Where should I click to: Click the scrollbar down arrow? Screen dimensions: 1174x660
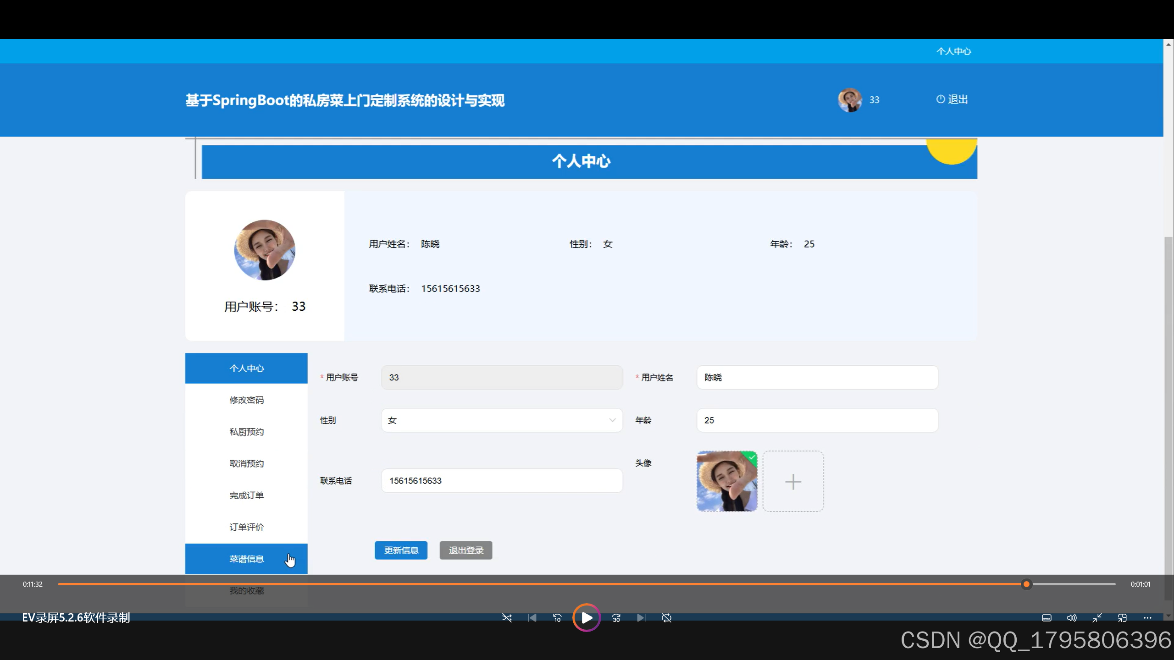pos(1168,616)
